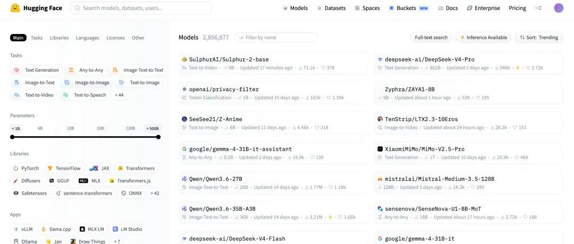Viewport: 574px width, 244px height.
Task: Click the Google logo beside gemma-4-31B-it
Action: pos(380,239)
